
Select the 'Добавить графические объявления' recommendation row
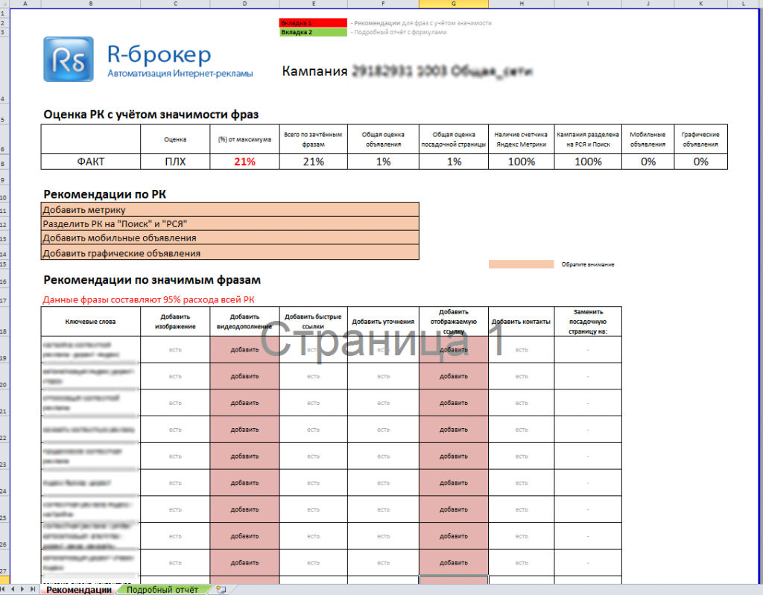229,253
